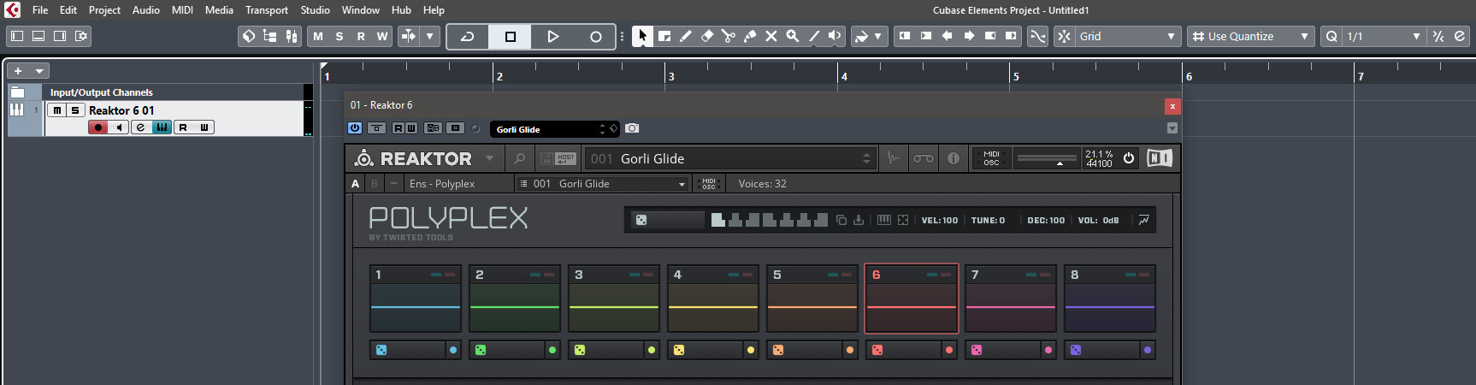Adjust the Reaktor master level slider

click(1047, 158)
